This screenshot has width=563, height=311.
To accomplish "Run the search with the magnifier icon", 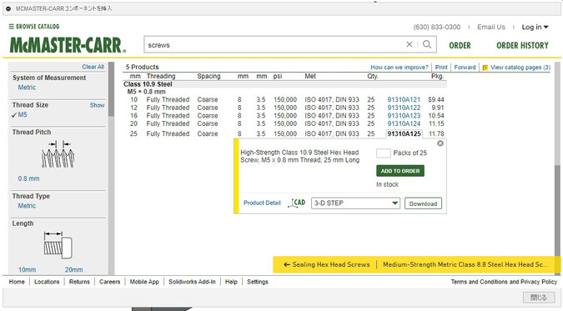I will pos(427,44).
